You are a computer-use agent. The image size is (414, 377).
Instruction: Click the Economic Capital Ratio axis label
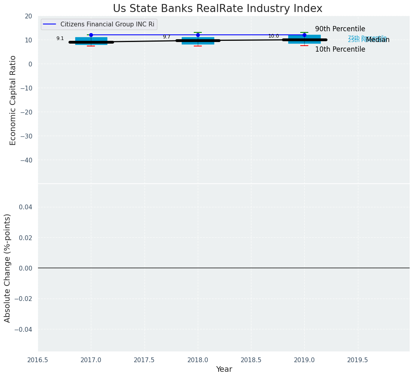click(13, 100)
